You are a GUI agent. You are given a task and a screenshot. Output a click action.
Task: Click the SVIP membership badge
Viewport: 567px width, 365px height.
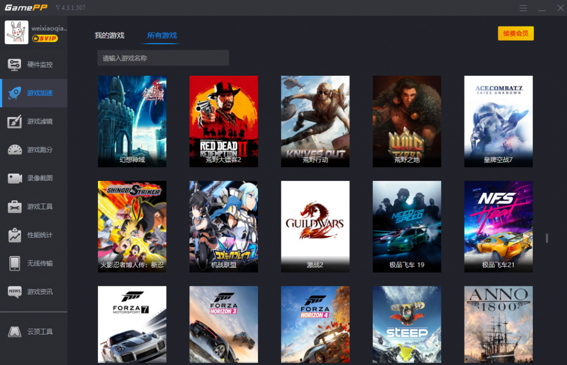click(x=45, y=38)
